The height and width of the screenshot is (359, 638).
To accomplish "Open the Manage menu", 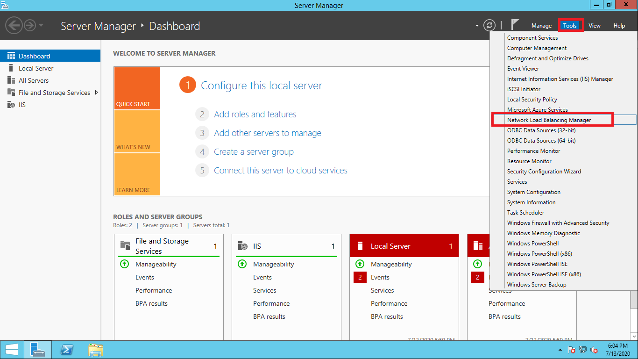I will click(541, 26).
